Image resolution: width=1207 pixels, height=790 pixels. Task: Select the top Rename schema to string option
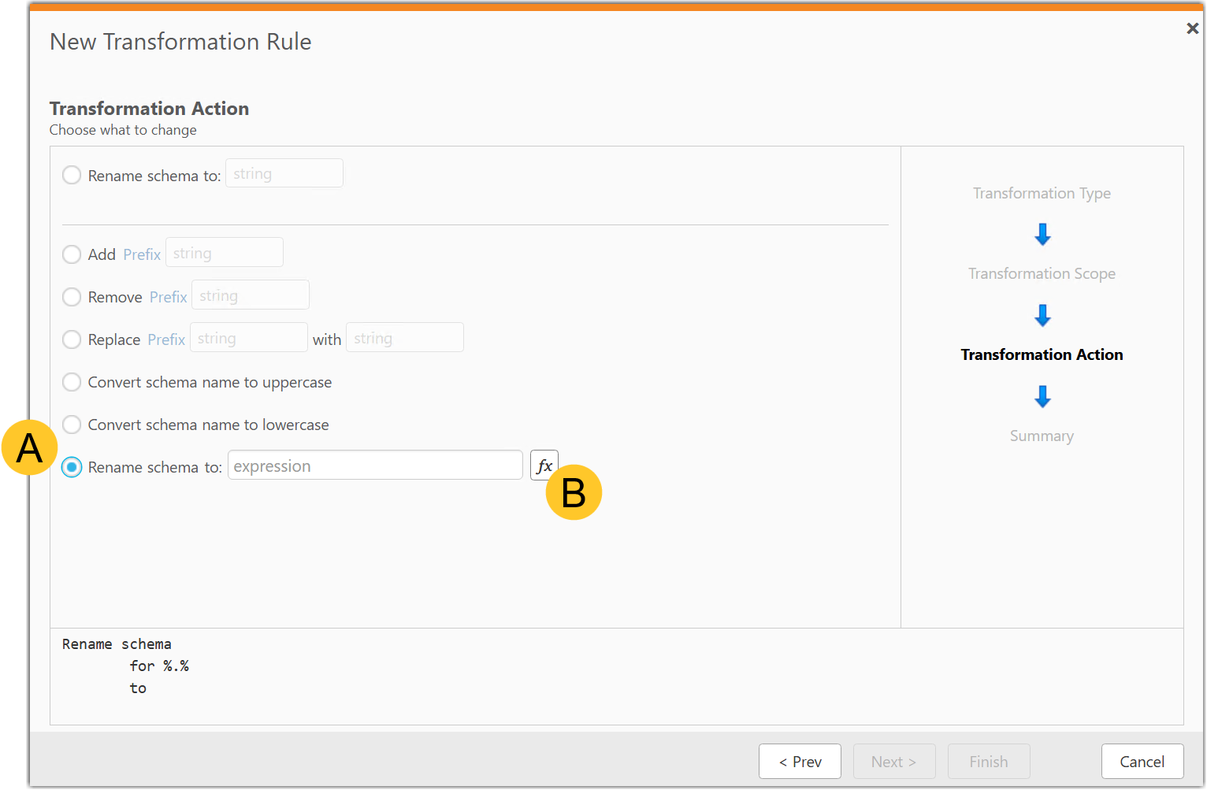72,175
